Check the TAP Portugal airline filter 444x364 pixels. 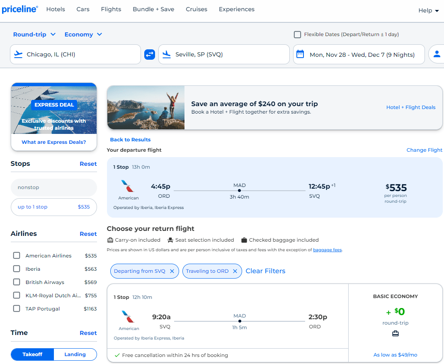pos(16,308)
